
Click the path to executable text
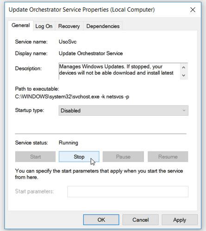pyautogui.click(x=72, y=97)
